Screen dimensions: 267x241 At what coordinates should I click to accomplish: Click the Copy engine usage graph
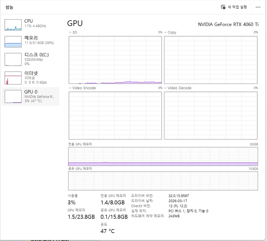211,60
